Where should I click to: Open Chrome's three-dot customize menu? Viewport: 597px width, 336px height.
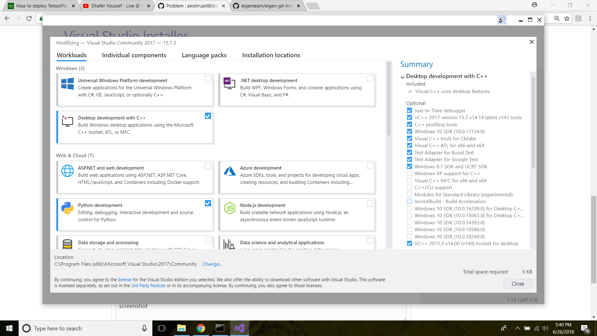[x=590, y=18]
